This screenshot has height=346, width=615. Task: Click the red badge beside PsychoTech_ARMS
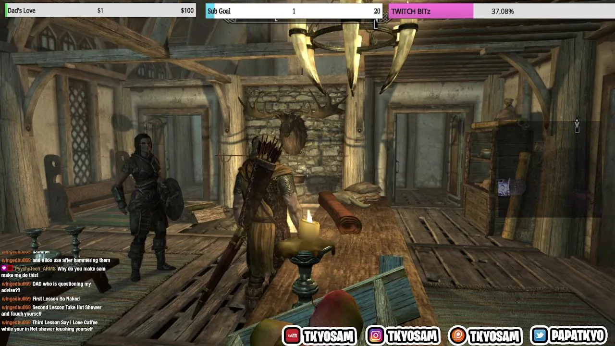11,269
